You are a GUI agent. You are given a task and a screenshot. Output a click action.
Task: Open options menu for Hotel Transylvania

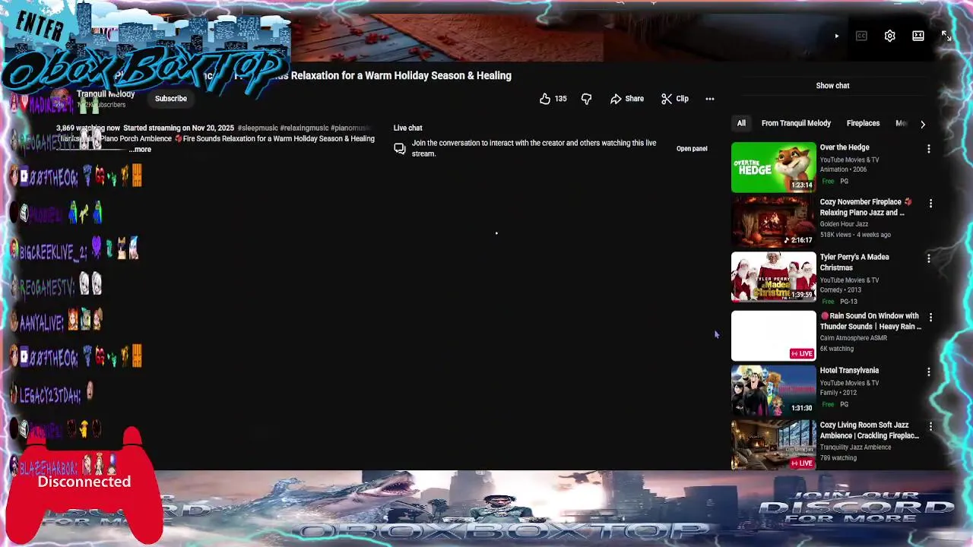(x=928, y=372)
